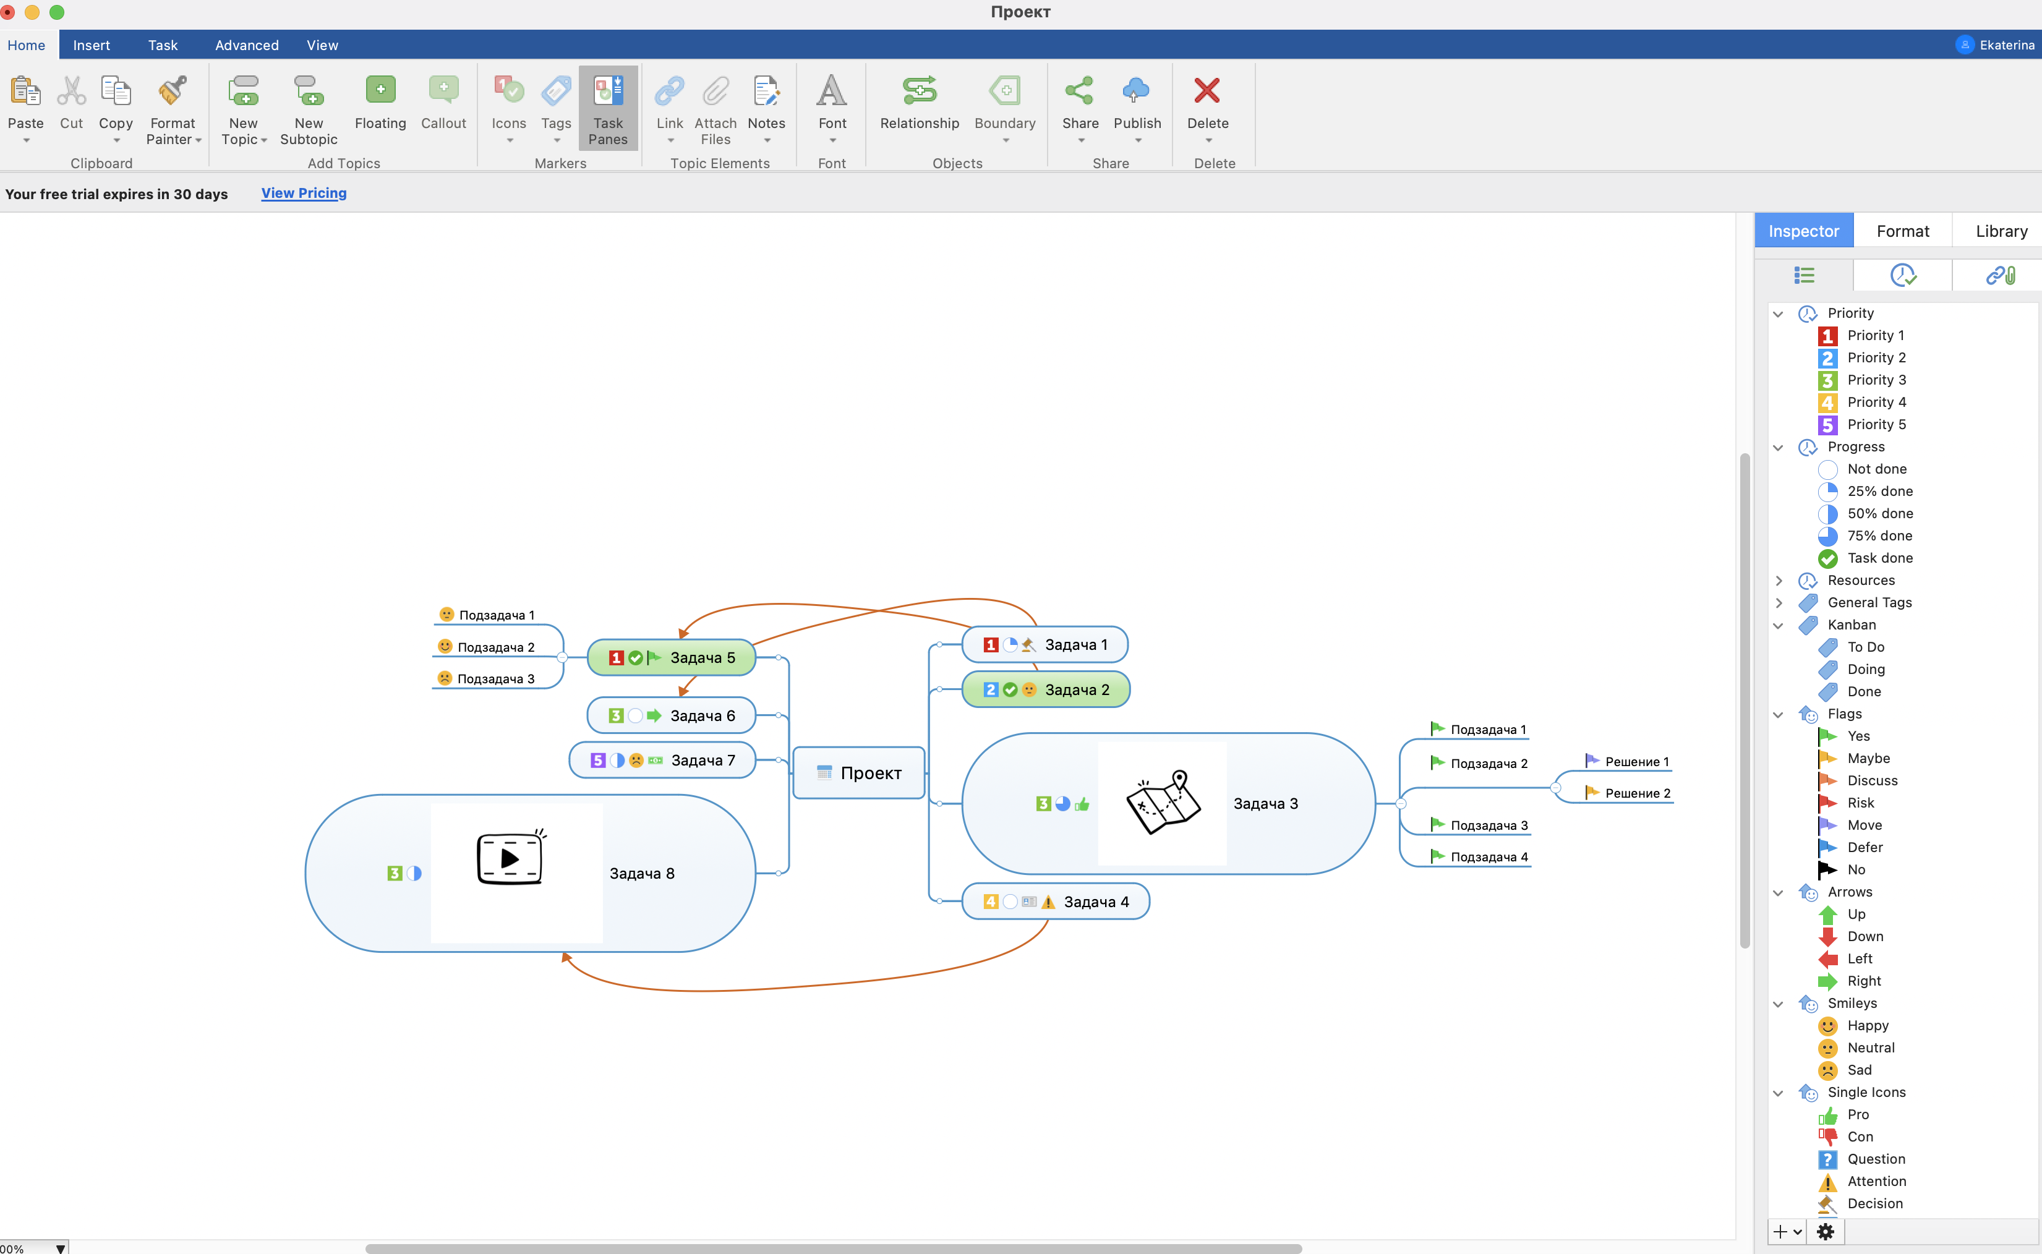The width and height of the screenshot is (2042, 1254).
Task: Click the Tags marker tool
Action: pos(557,109)
